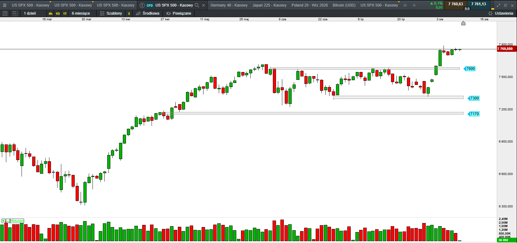Toggle the Wolumen indicator X box
Screen dimensions: 517x243
3,221
